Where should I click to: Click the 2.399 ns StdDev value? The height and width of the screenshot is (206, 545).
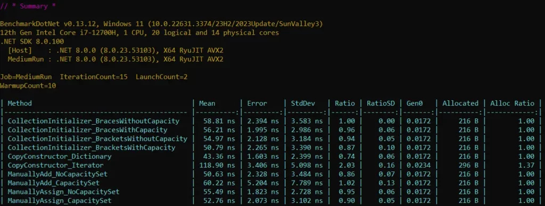tap(307, 157)
